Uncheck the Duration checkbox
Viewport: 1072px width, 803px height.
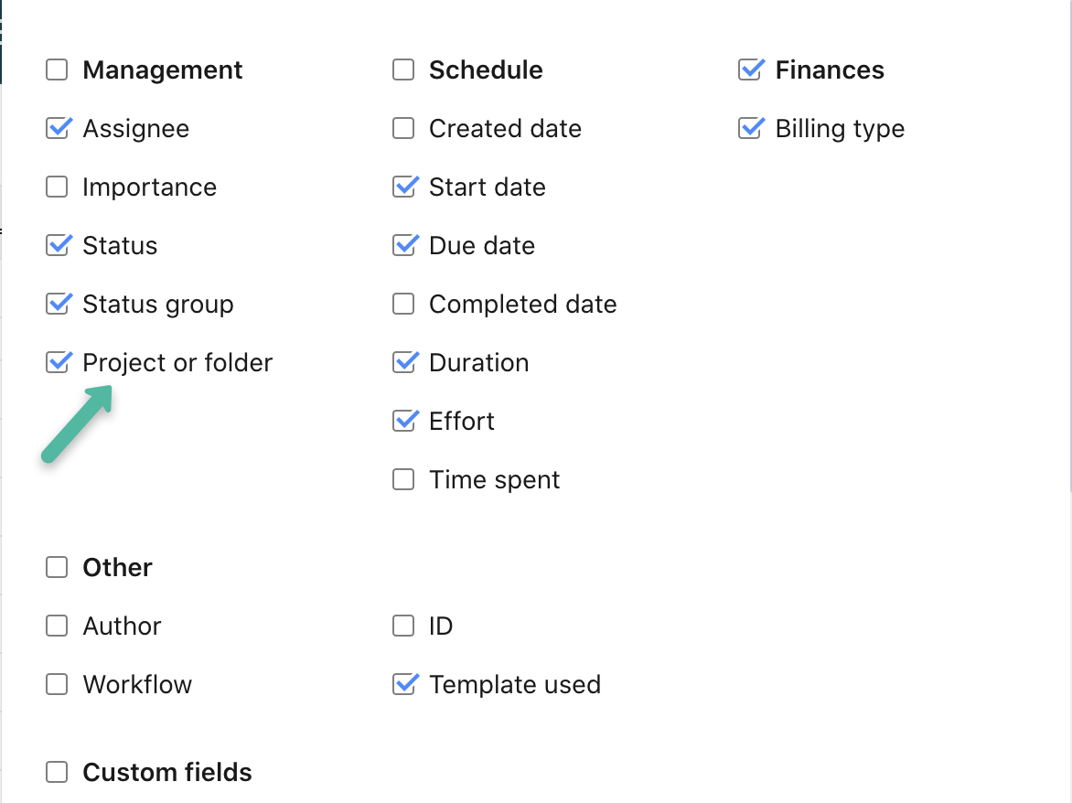[403, 363]
